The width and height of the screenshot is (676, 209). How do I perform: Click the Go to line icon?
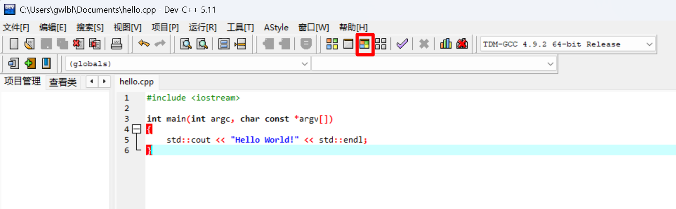point(240,44)
